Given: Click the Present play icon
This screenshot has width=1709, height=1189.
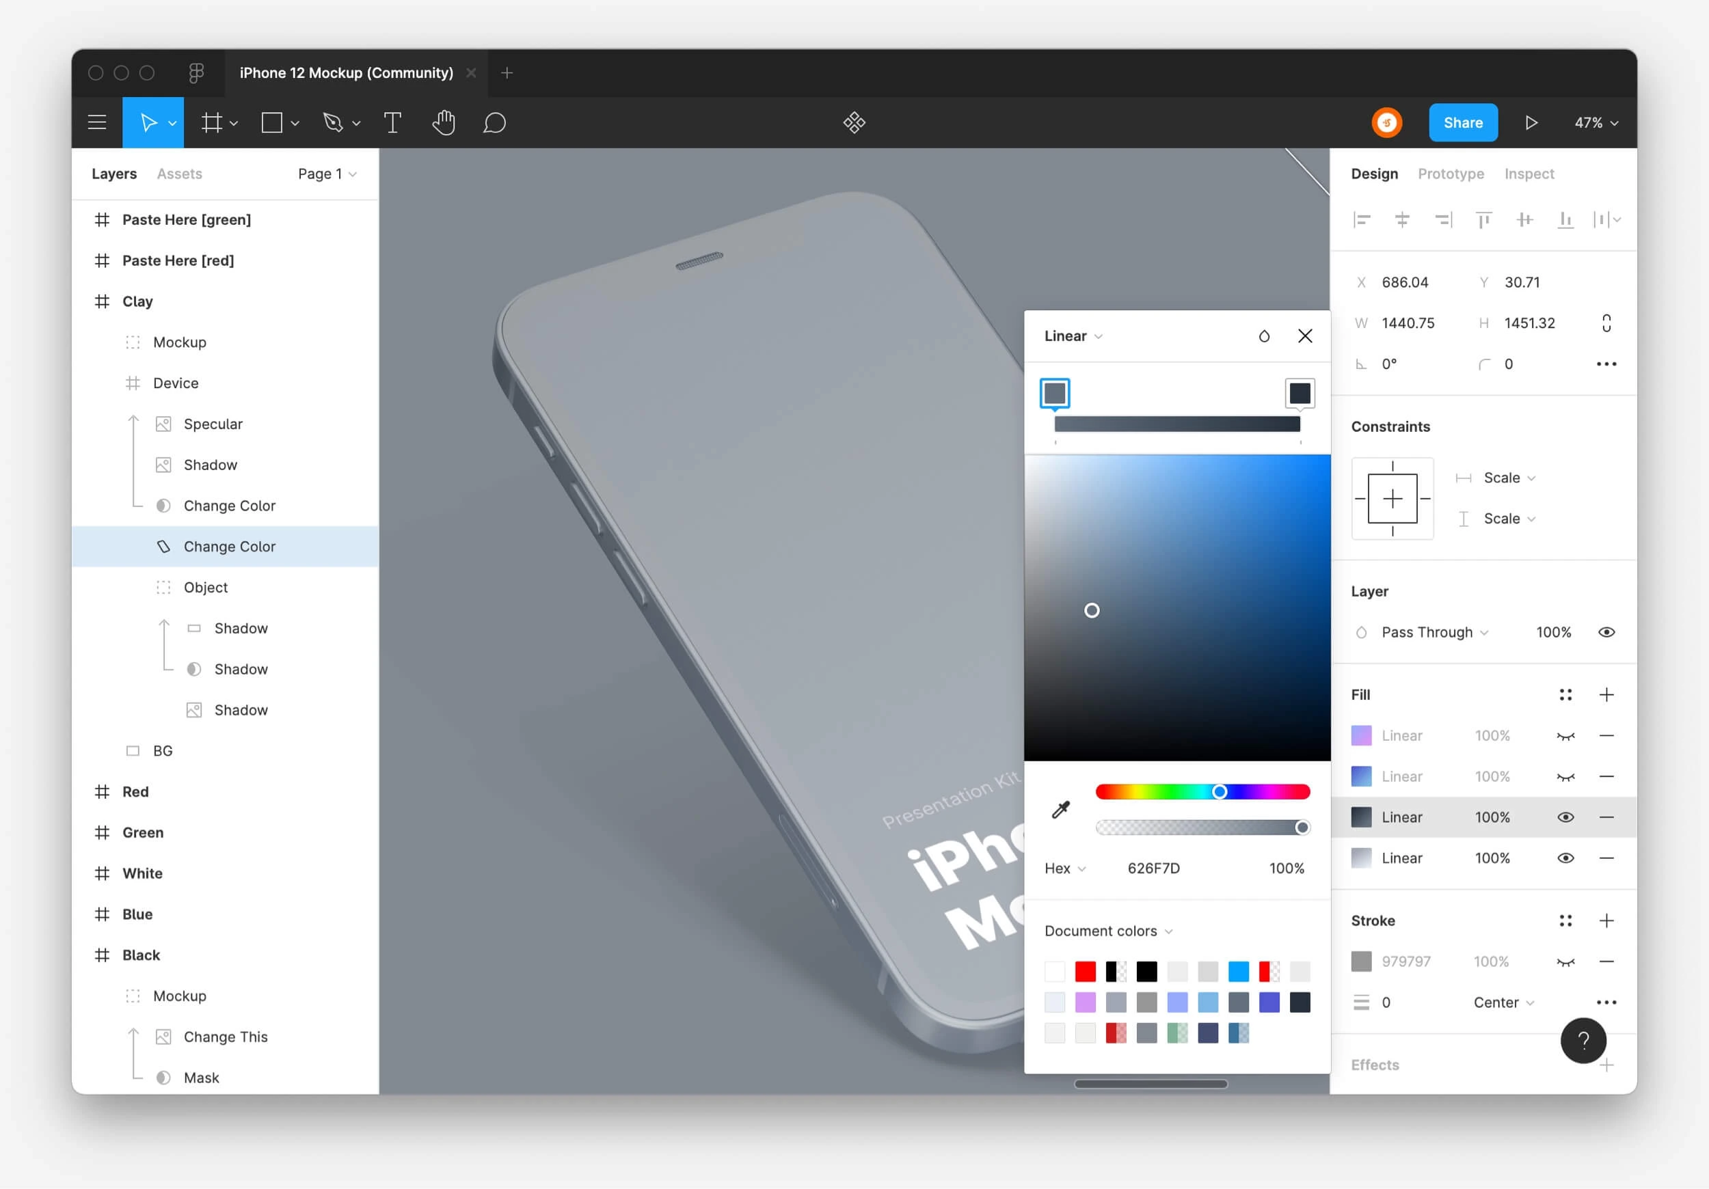Looking at the screenshot, I should [1531, 123].
